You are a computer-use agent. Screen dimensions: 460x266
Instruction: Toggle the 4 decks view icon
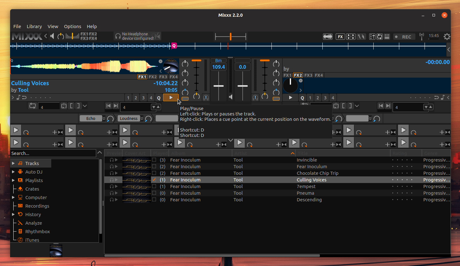point(351,37)
